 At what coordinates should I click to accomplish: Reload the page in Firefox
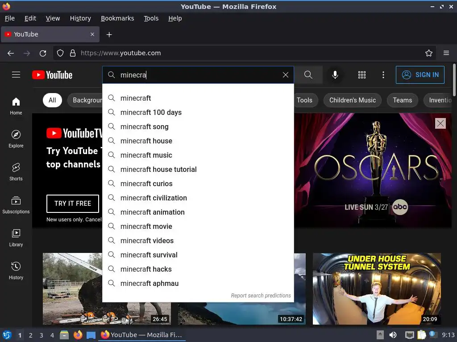[43, 53]
